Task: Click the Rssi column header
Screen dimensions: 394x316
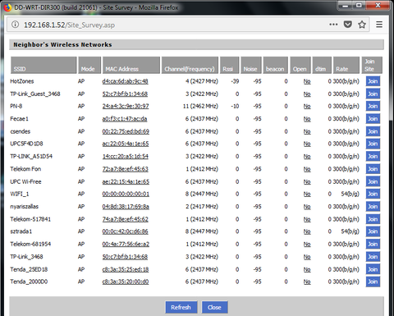Action: tap(230, 65)
